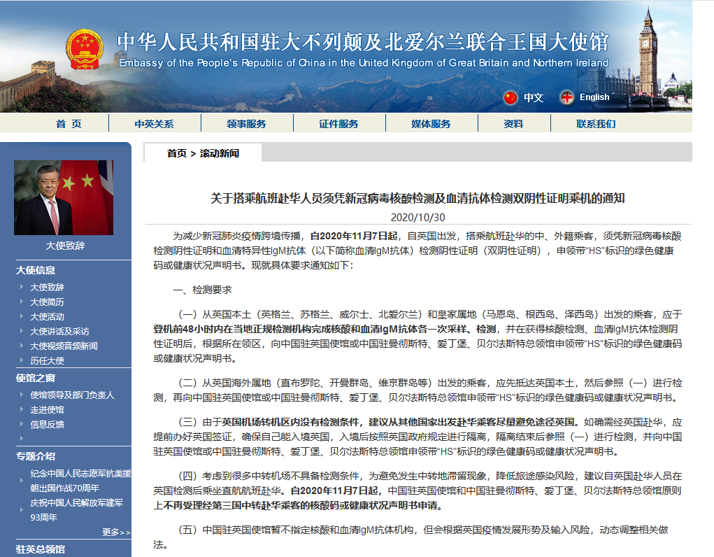Open 大使讲话及采访 in the sidebar
Image resolution: width=714 pixels, height=557 pixels.
point(59,332)
